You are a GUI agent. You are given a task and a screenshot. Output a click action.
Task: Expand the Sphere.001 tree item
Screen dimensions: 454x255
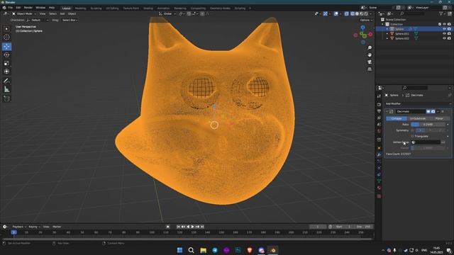[387, 34]
